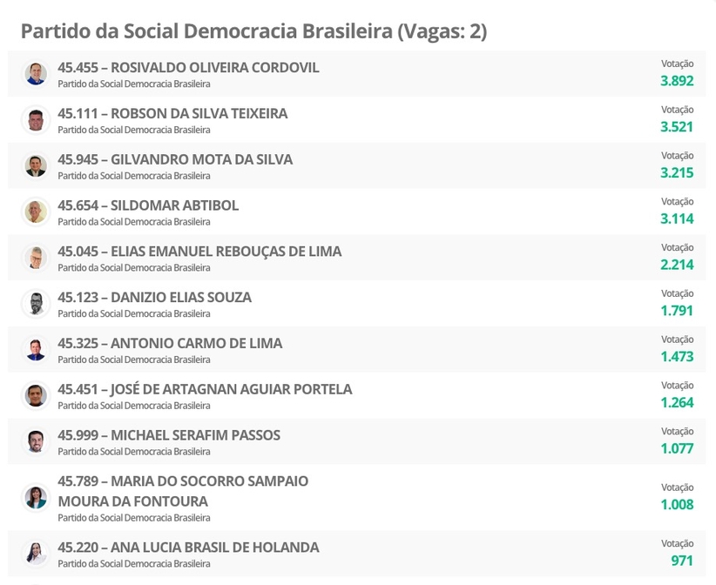The width and height of the screenshot is (716, 585).
Task: Click Robson da Silva Teixeira's avatar
Action: click(36, 120)
